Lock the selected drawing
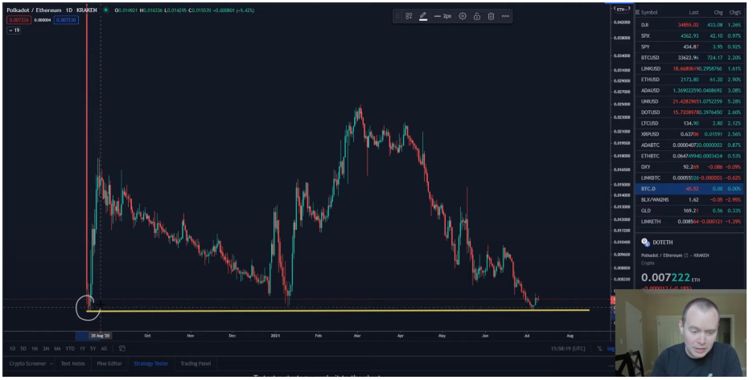The width and height of the screenshot is (753, 380). coord(477,16)
